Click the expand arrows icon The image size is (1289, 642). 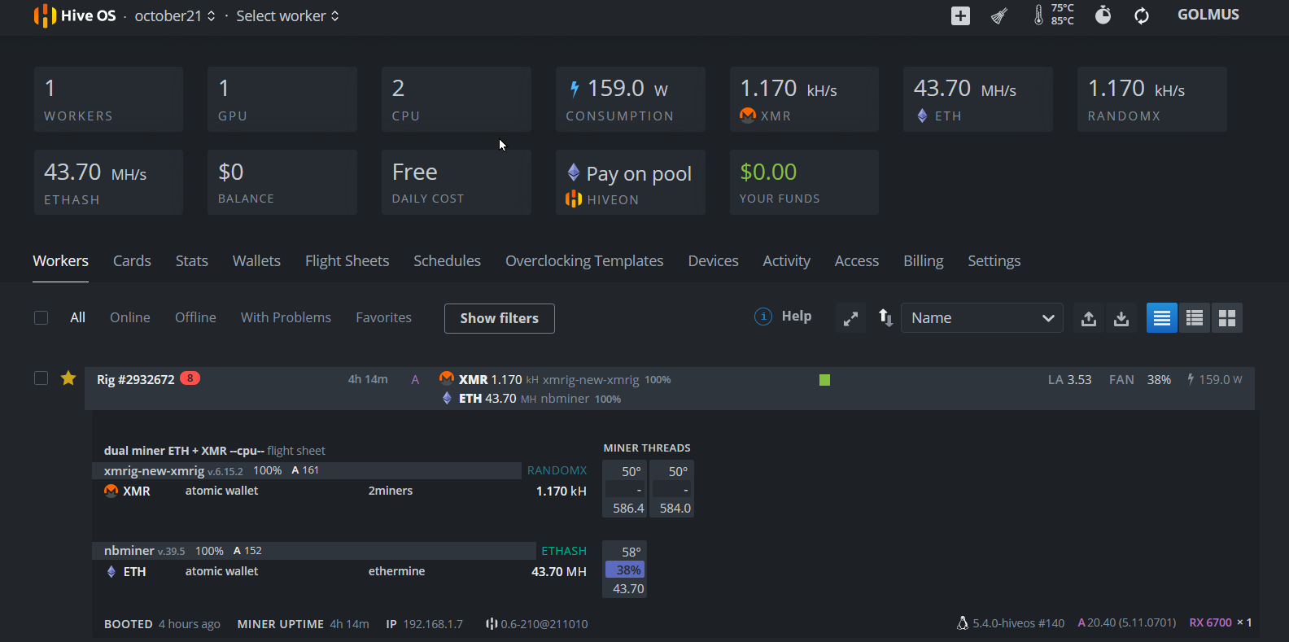[x=850, y=318]
